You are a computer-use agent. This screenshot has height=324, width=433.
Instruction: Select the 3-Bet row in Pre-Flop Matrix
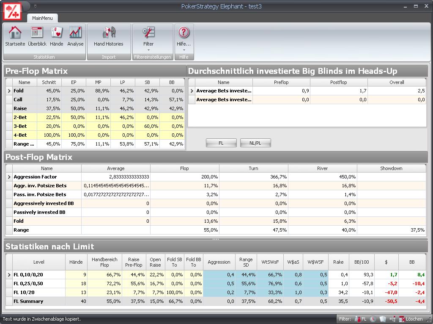pos(95,126)
